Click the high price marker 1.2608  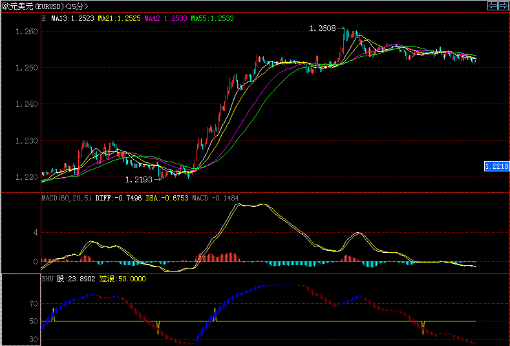pyautogui.click(x=323, y=28)
